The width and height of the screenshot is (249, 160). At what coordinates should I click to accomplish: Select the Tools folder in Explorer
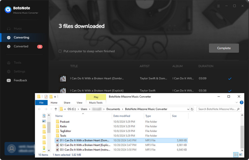coord(63,136)
